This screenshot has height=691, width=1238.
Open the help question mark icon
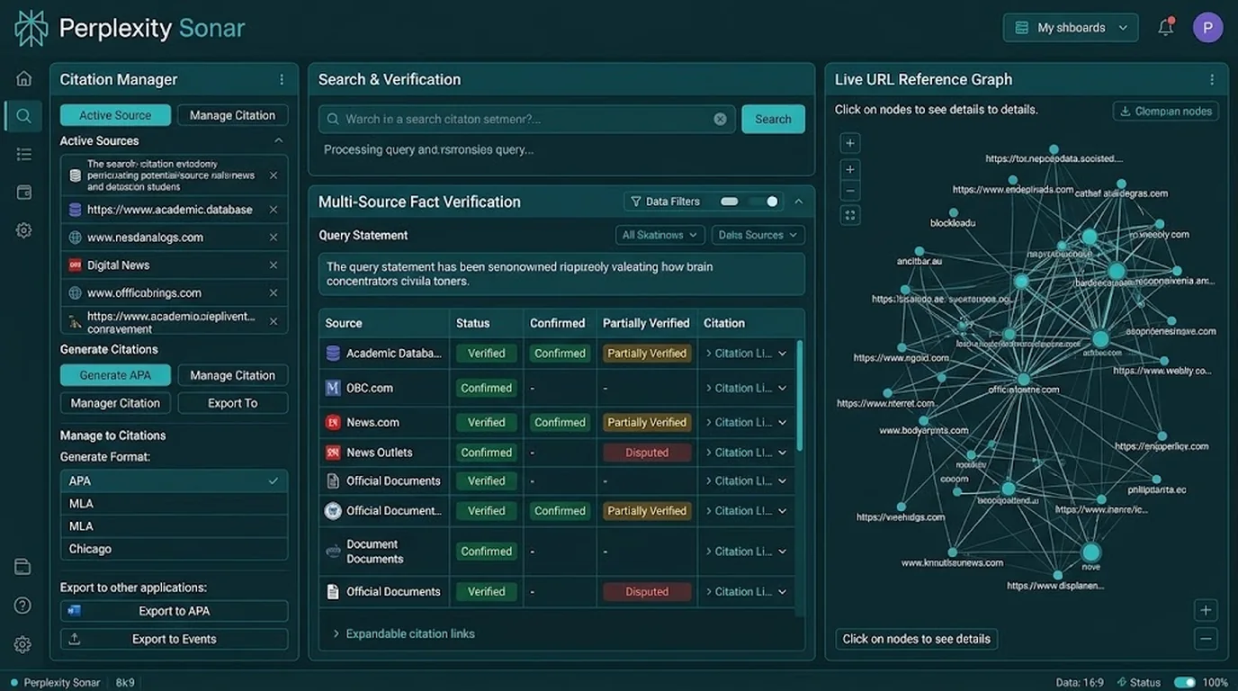click(x=22, y=606)
